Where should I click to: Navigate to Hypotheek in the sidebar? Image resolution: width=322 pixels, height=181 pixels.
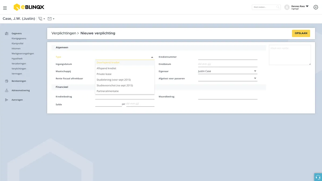pyautogui.click(x=17, y=58)
